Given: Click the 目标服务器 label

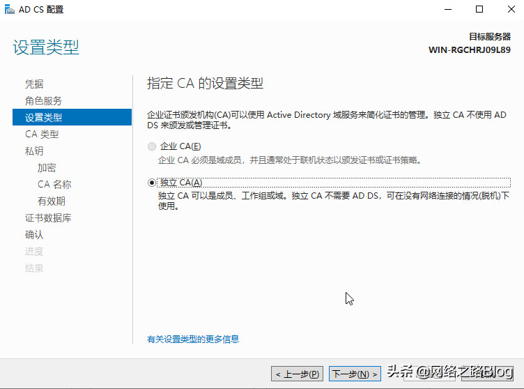Looking at the screenshot, I should point(490,36).
